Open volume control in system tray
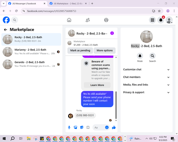Viewport: 178px width, 142px height. 151,138
